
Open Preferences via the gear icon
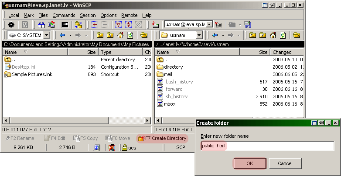tap(11, 25)
